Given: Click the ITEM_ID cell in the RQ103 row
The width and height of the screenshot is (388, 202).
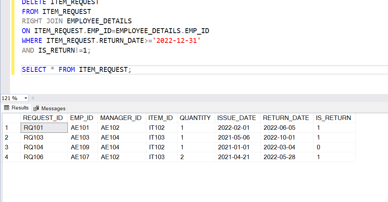Looking at the screenshot, I should (162, 137).
